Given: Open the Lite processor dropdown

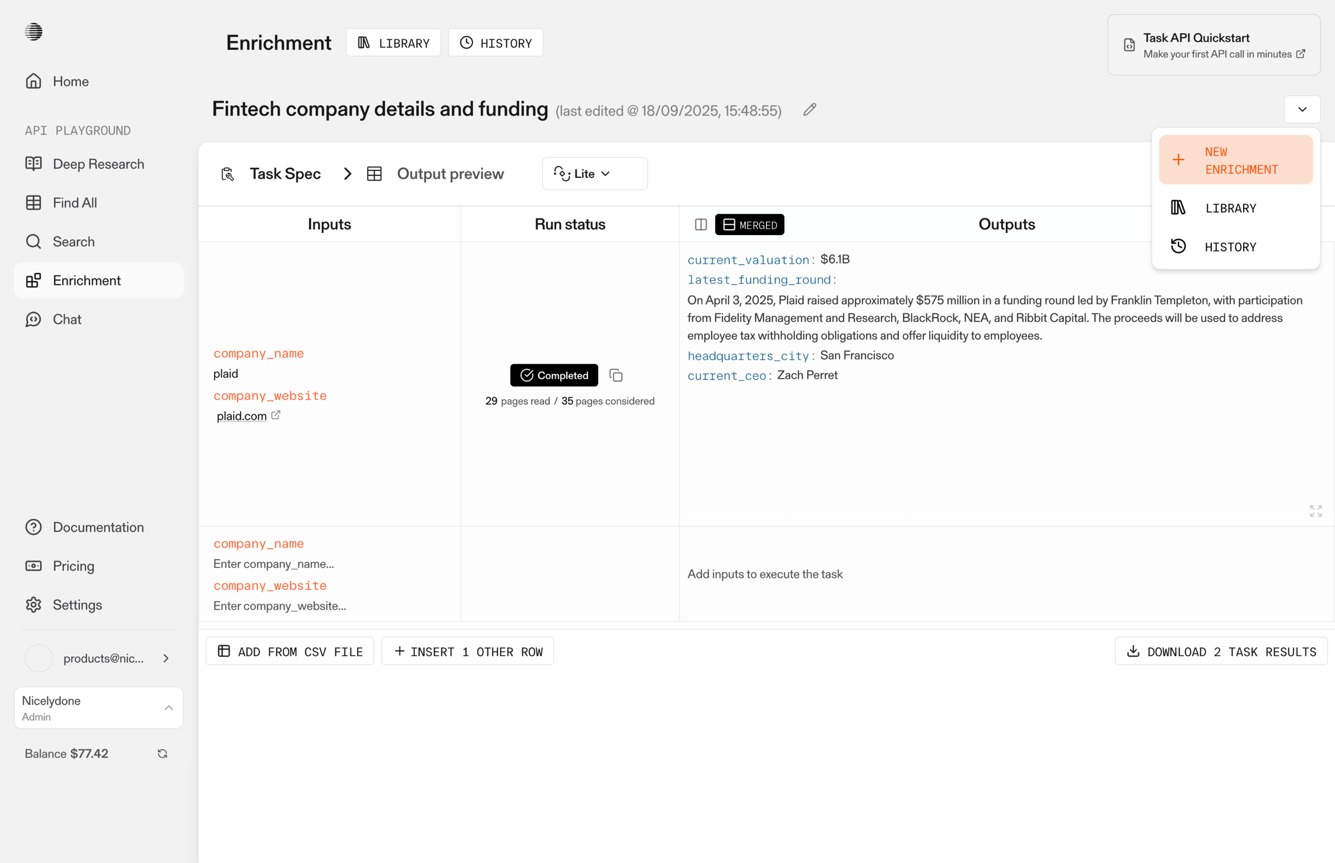Looking at the screenshot, I should 595,173.
